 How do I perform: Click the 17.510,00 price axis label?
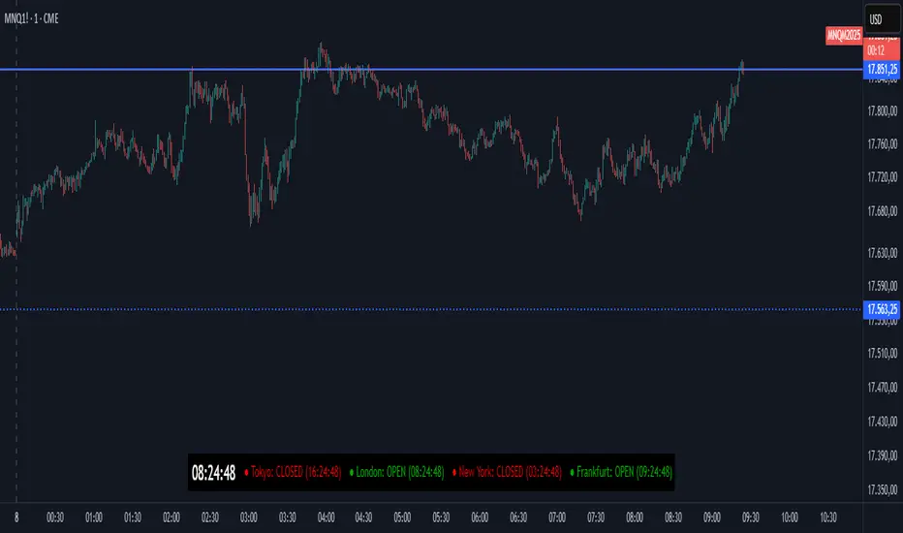[883, 353]
